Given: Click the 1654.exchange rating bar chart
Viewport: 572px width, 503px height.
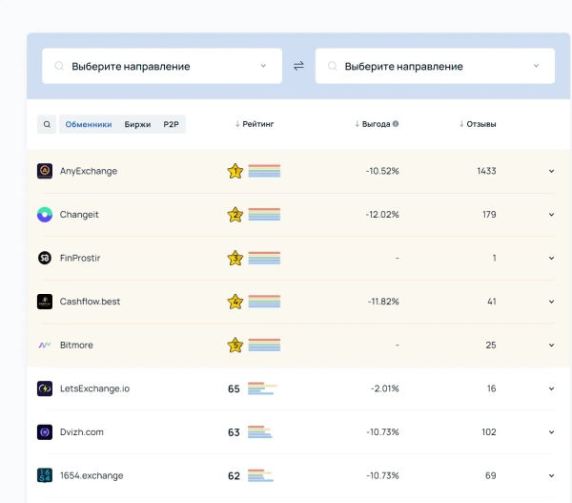Looking at the screenshot, I should [x=260, y=475].
